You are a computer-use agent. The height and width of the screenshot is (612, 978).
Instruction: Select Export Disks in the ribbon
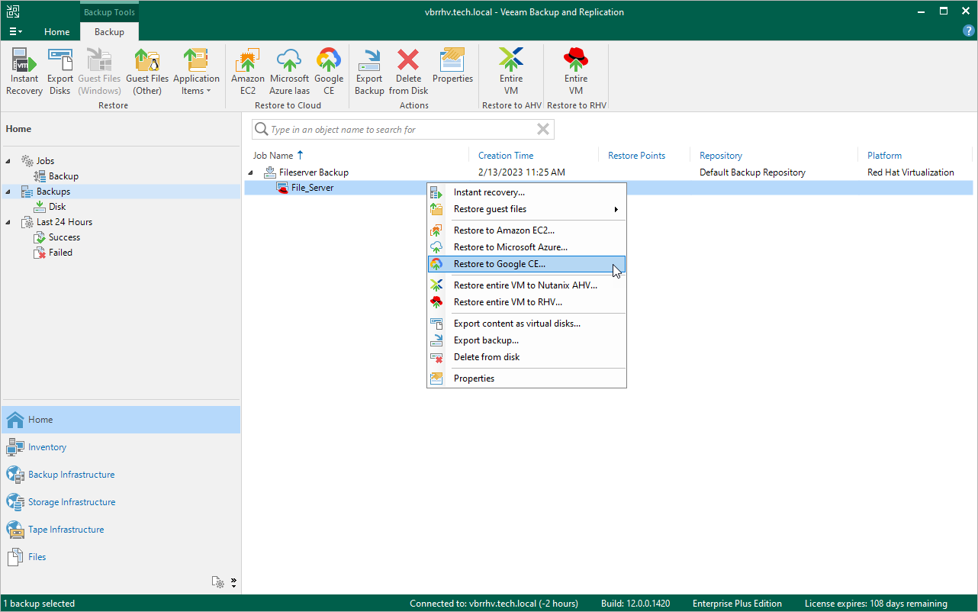point(60,72)
